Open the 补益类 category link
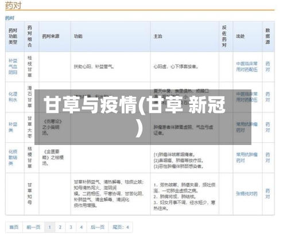The image size is (287, 235). point(13,127)
